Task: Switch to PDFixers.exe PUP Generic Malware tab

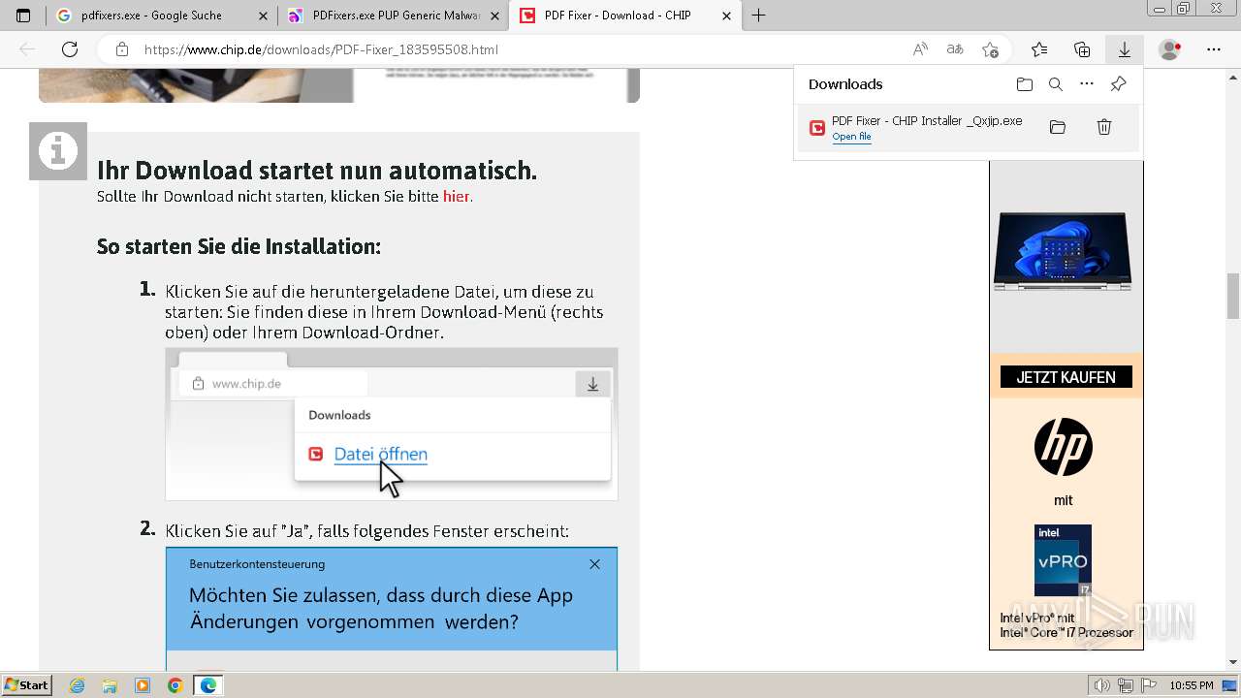Action: tap(393, 16)
